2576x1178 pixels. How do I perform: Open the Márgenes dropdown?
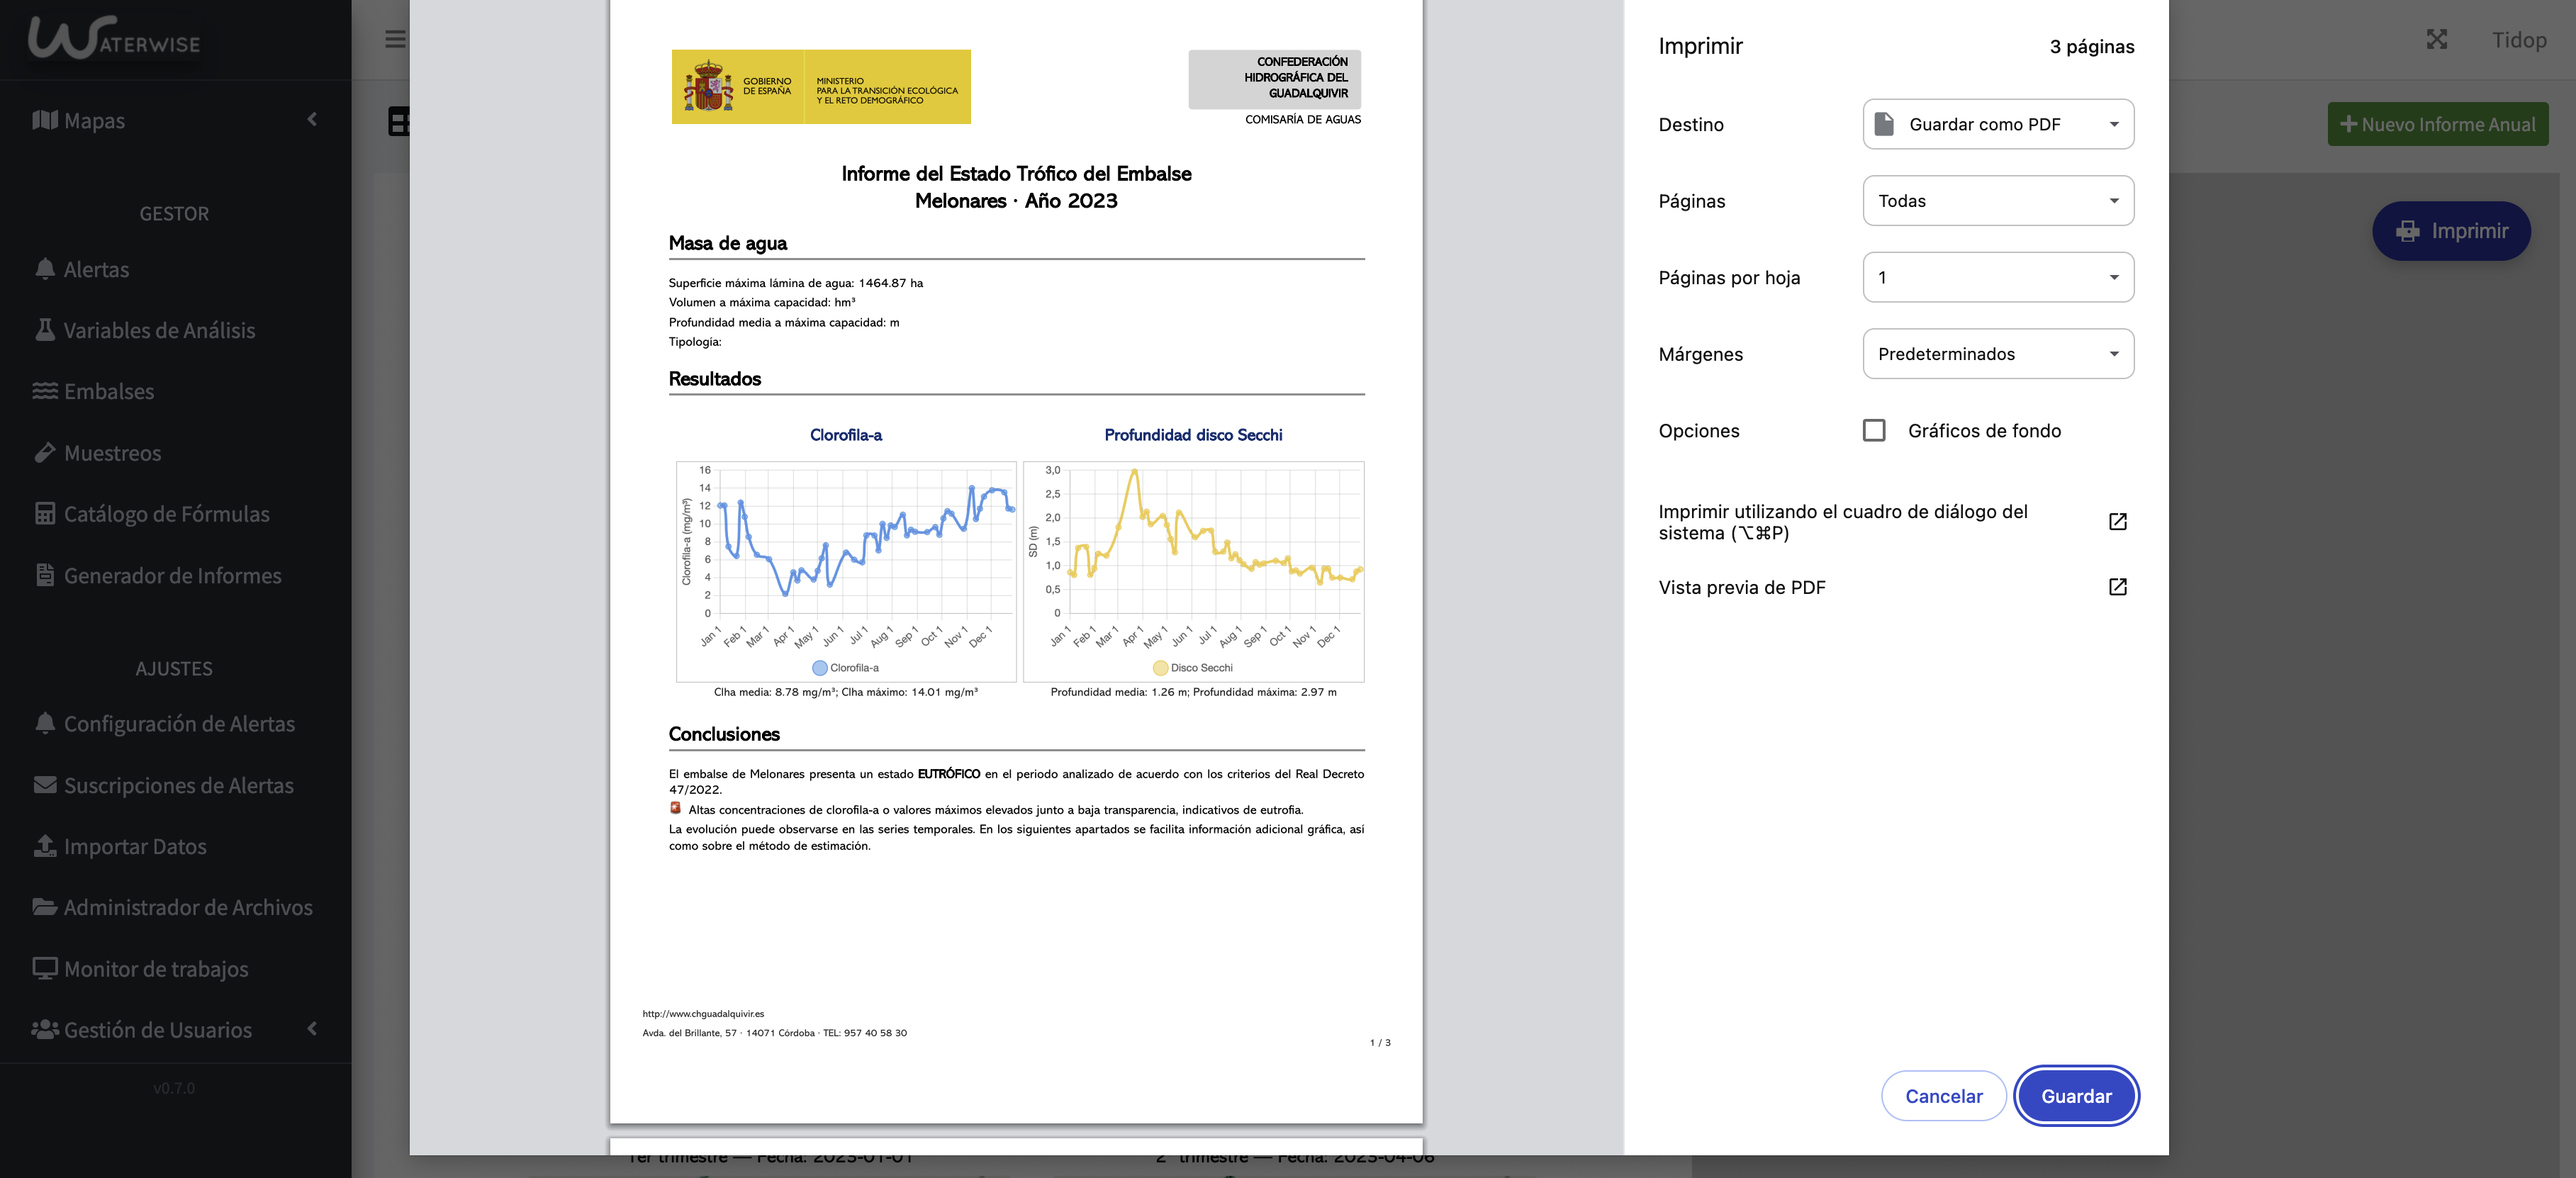coord(1998,354)
